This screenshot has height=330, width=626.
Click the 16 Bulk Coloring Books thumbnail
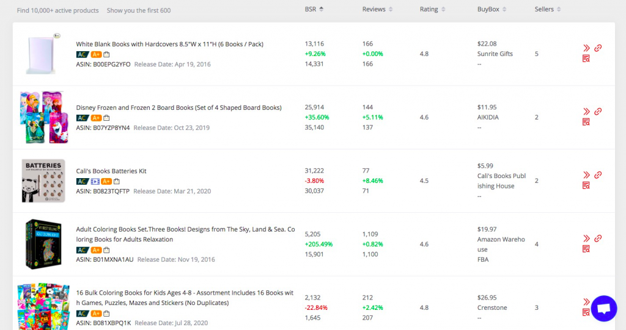point(43,306)
